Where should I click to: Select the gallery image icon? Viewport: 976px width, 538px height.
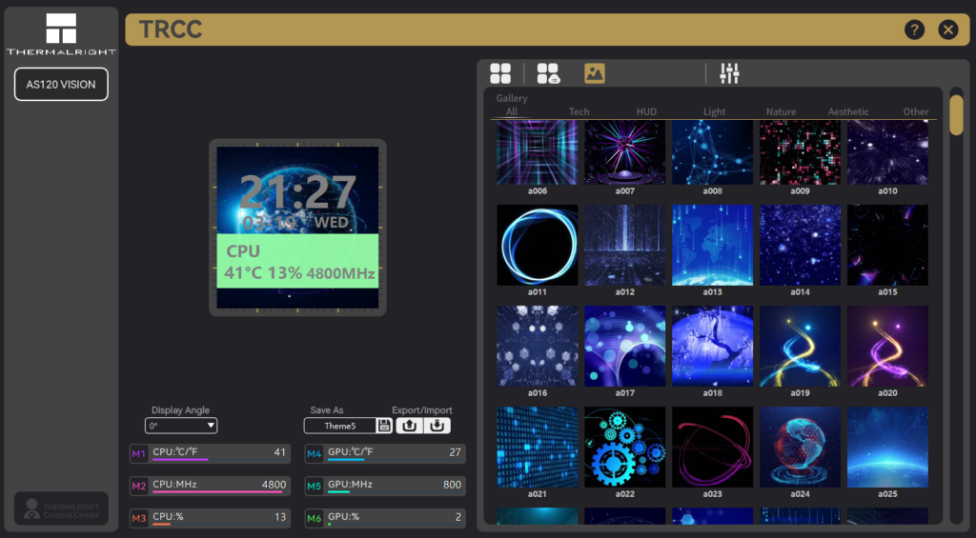pyautogui.click(x=595, y=73)
